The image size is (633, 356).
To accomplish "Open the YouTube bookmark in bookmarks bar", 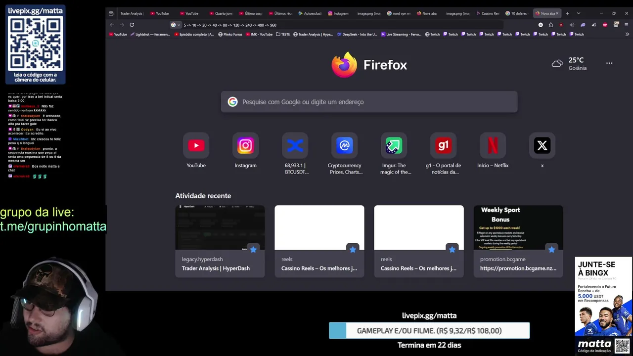I will pos(118,34).
